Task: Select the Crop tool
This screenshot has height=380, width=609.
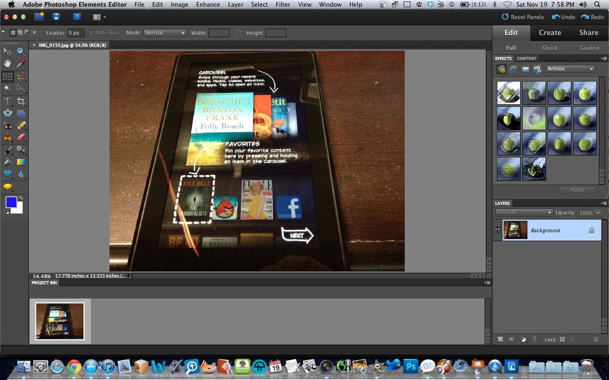Action: (21, 101)
